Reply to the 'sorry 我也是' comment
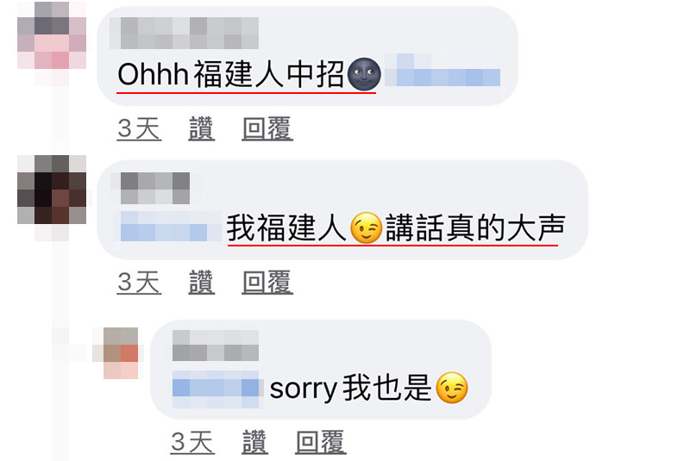690x461 pixels. click(x=320, y=442)
